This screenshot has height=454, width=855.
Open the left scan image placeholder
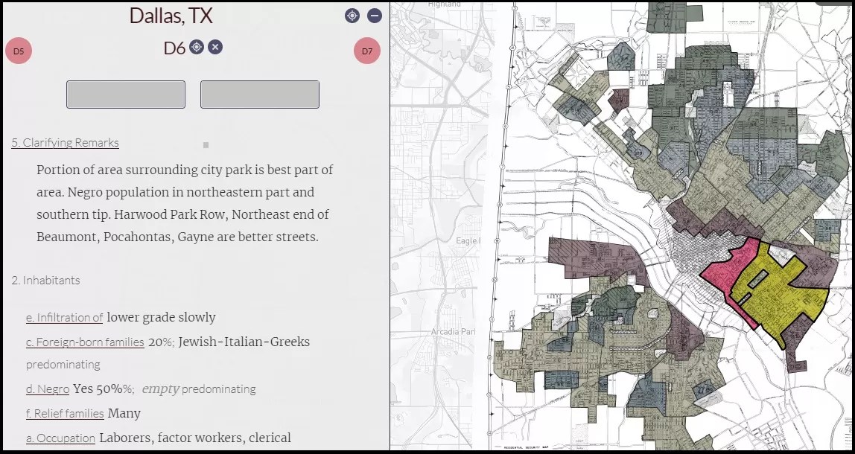125,94
